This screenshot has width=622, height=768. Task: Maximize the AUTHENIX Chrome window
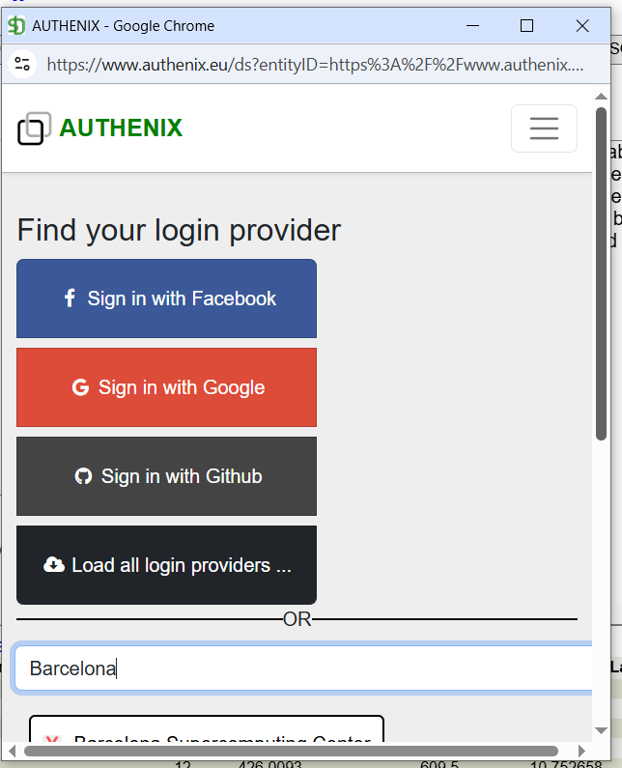tap(526, 26)
